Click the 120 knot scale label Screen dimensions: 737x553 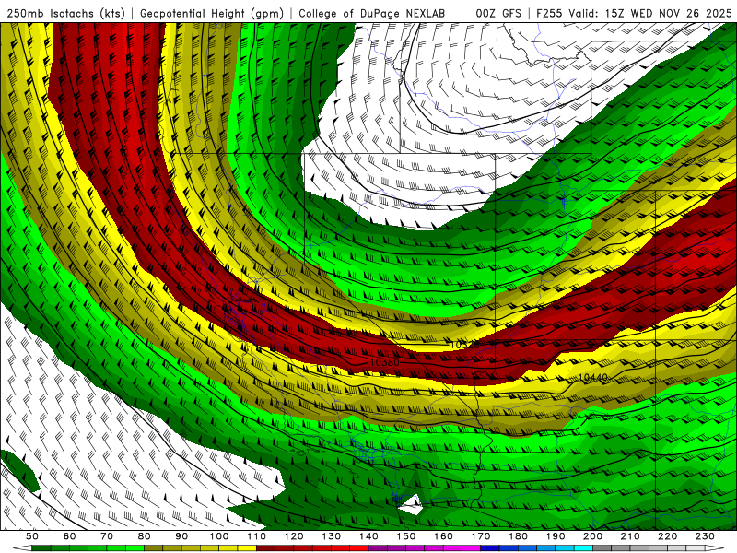click(x=294, y=536)
